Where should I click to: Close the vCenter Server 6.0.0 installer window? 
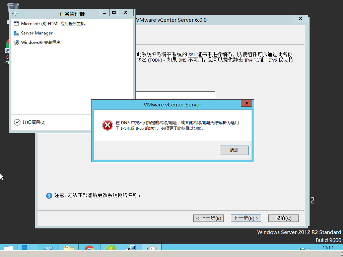300,19
